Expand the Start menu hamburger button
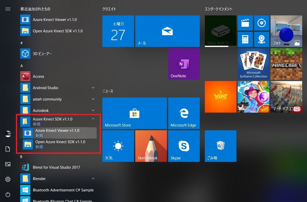Screen dimensions: 307x202 click(8, 9)
